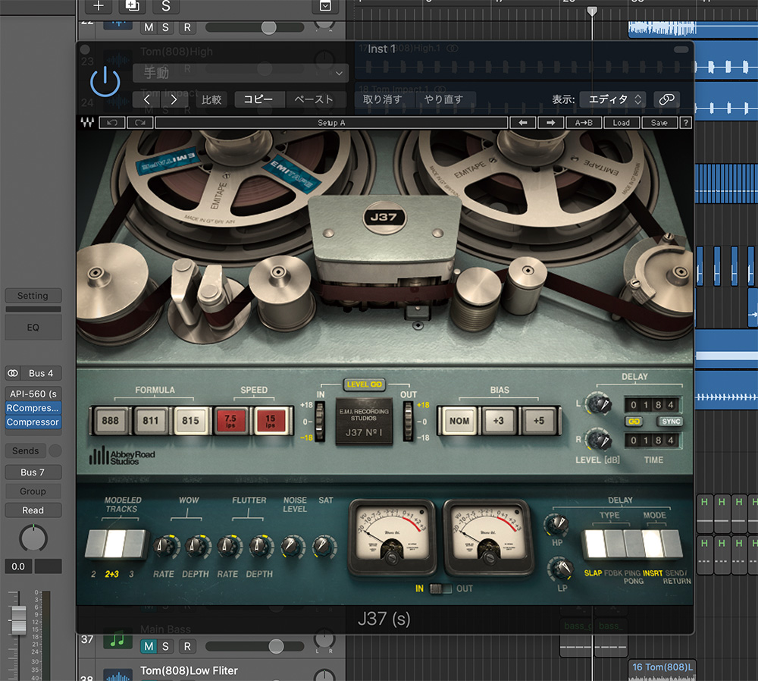Click the 取り消す undo button
Viewport: 758px width, 681px height.
click(x=382, y=99)
